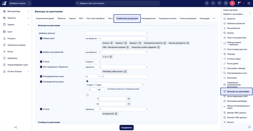The image size is (253, 131).
Task: Open the 'Гантт для портфеля' tab
Action: click(x=96, y=18)
